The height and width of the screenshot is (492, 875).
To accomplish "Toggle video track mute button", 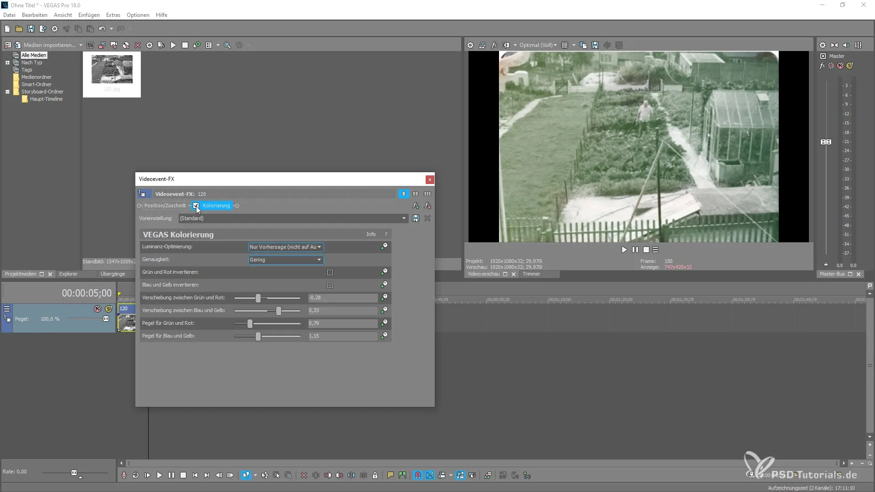I will (x=98, y=309).
